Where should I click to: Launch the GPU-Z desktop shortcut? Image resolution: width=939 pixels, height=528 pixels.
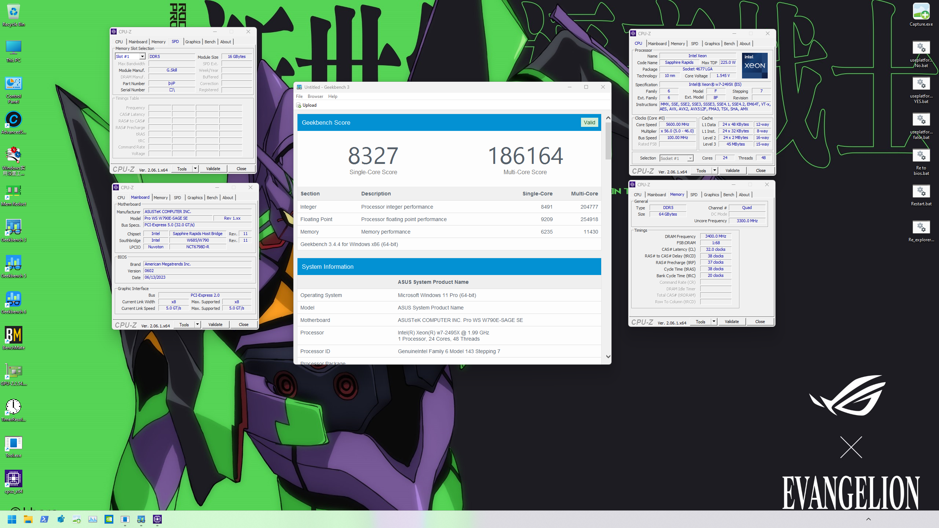(14, 374)
